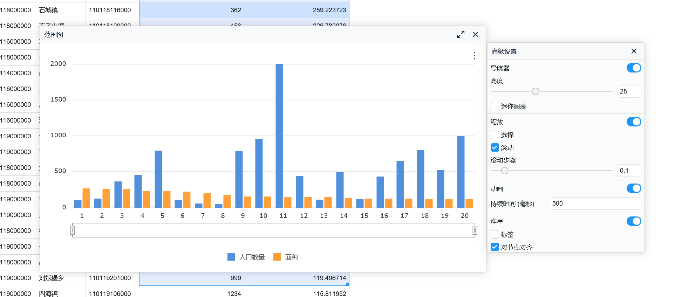This screenshot has width=682, height=297.
Task: Enable the 标签 checkbox under 准星
Action: tap(495, 234)
